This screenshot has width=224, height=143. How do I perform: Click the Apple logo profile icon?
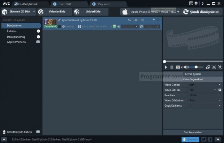pos(125,12)
